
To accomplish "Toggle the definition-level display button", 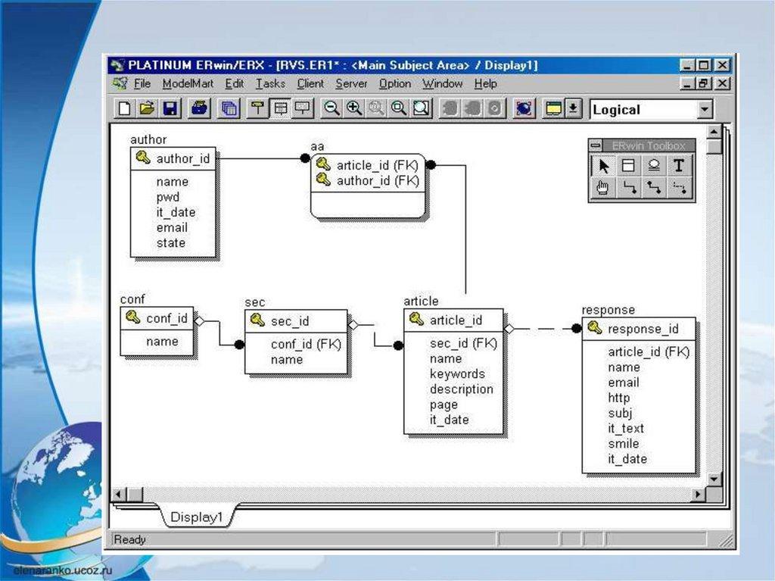I will (x=303, y=109).
